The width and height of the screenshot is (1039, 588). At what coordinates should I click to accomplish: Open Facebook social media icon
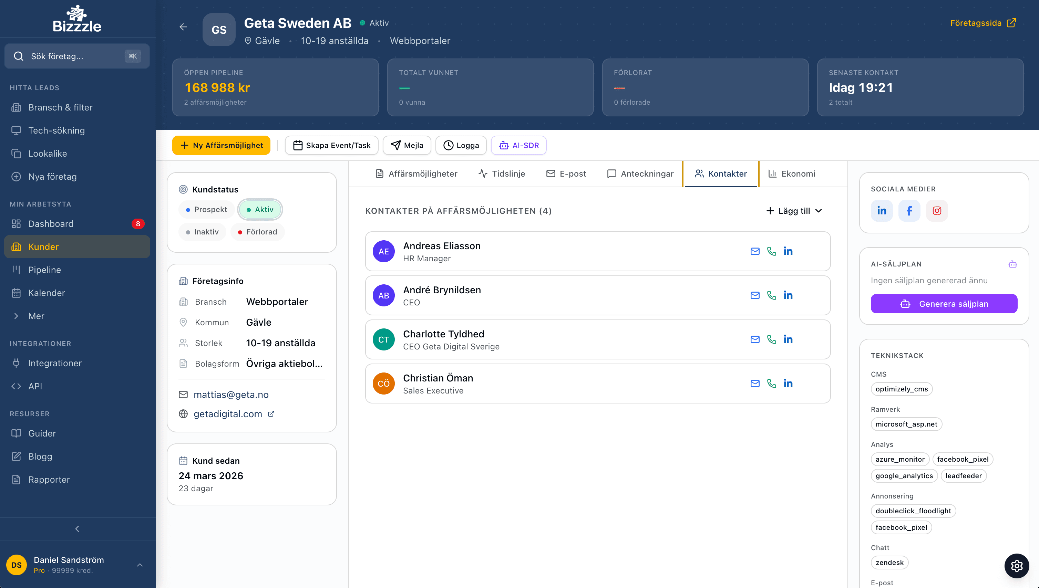coord(909,210)
